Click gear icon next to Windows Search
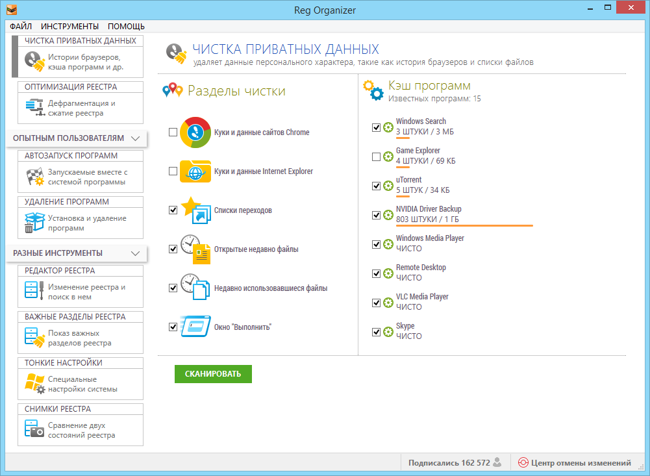 [388, 127]
